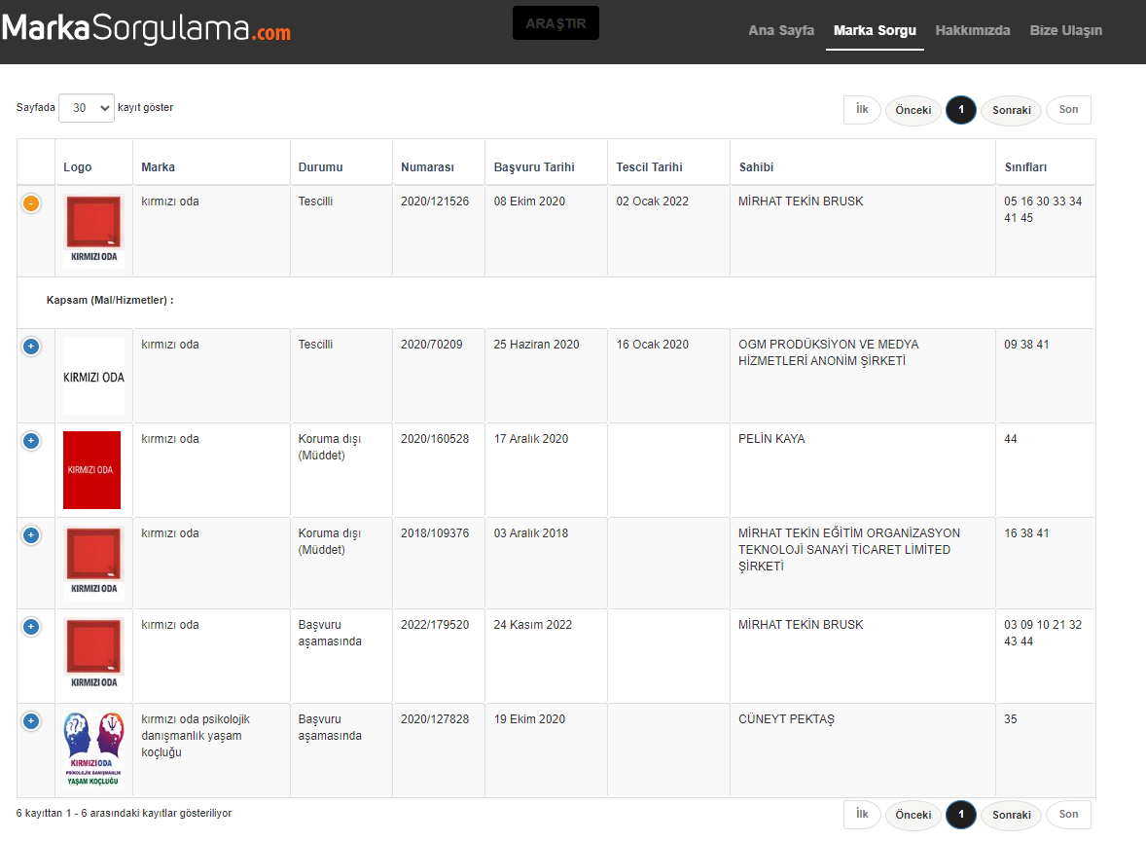Viewport: 1146px width, 842px height.
Task: Click date 08 Ekim 2020
Action: [529, 201]
